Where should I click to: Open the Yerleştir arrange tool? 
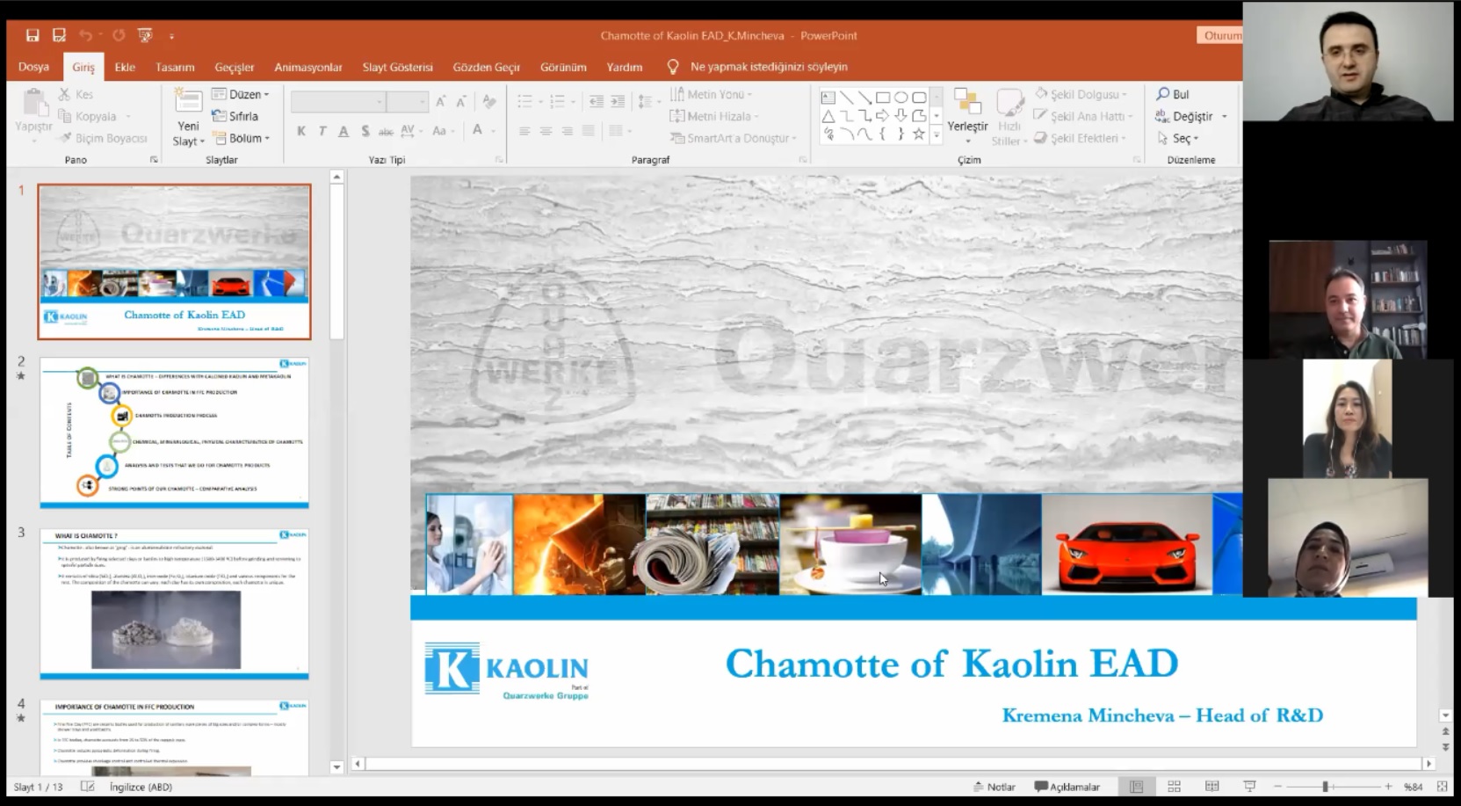[967, 114]
